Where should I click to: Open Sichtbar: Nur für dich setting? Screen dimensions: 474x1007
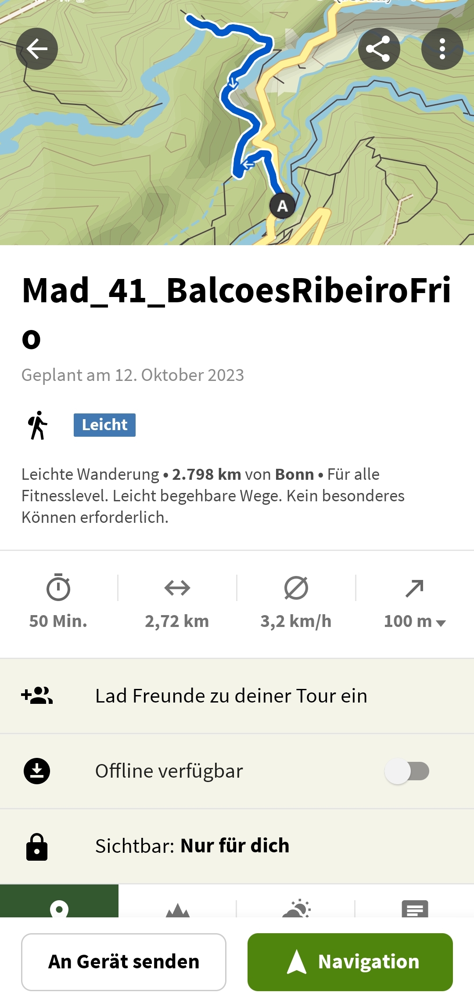(x=237, y=846)
